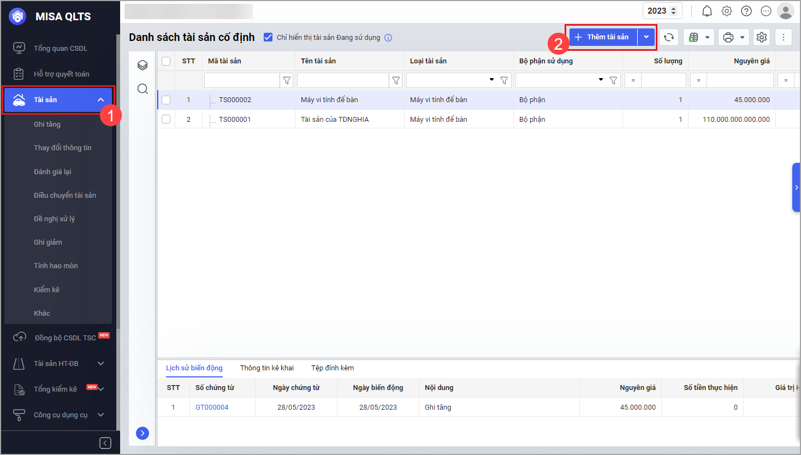Click the search magnifier icon in side panel
Image resolution: width=801 pixels, height=455 pixels.
click(x=143, y=89)
